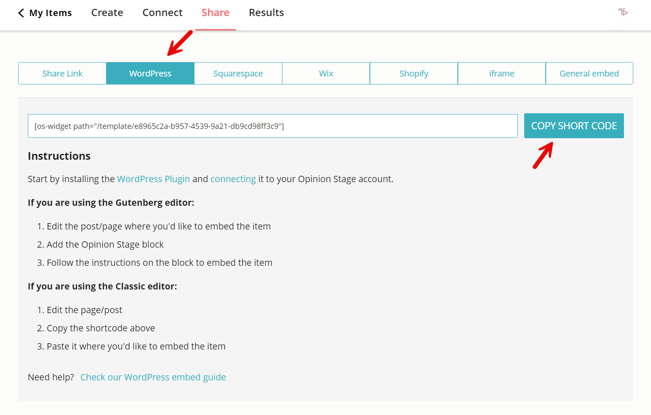
Task: Open the WordPress Plugin link
Action: 153,179
